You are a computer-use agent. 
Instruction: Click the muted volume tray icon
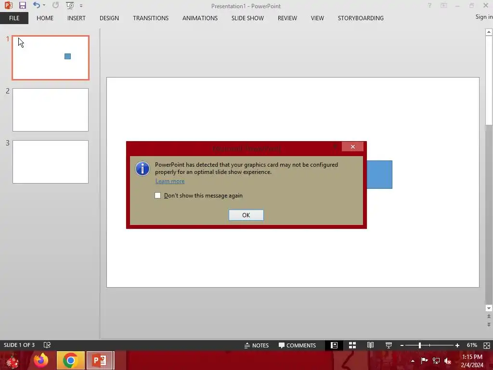click(x=448, y=361)
